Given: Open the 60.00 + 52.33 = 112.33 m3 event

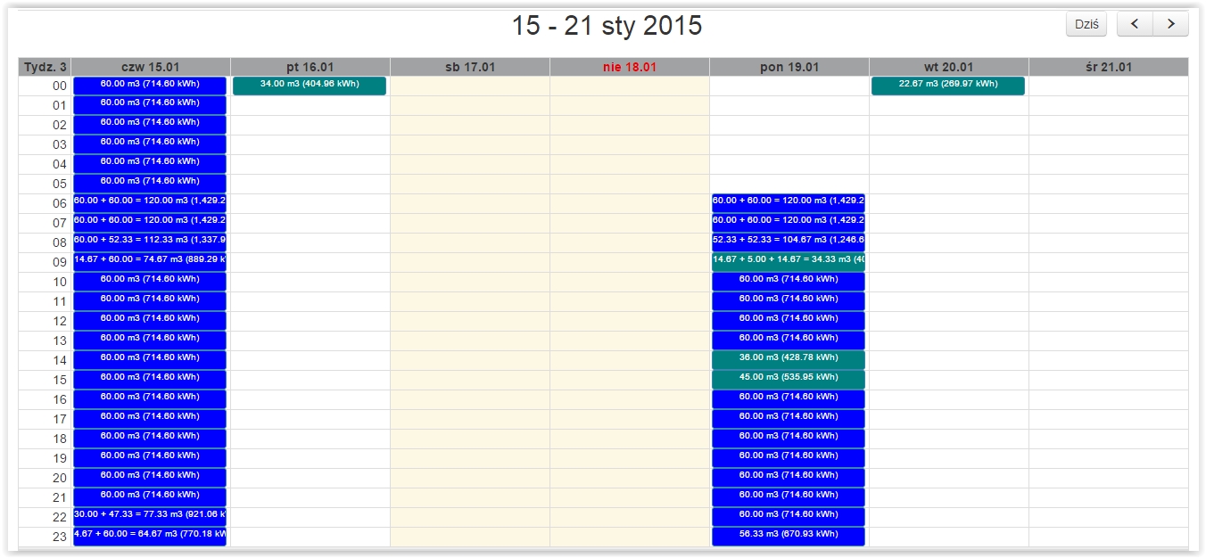Looking at the screenshot, I should point(150,242).
